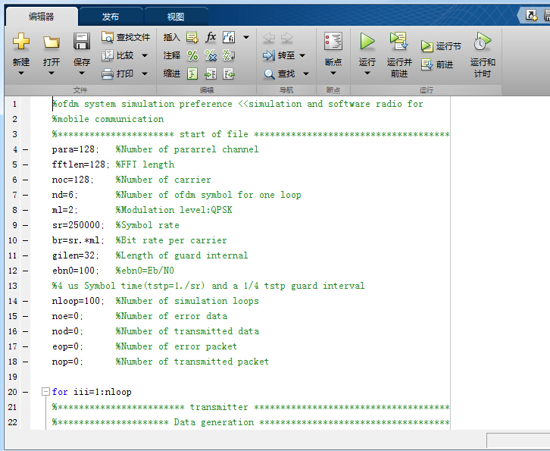Expand the 查找 dropdown arrow
The image size is (550, 451).
click(306, 74)
